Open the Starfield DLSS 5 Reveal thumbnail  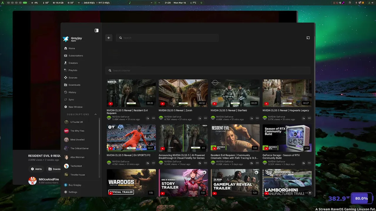[235, 93]
